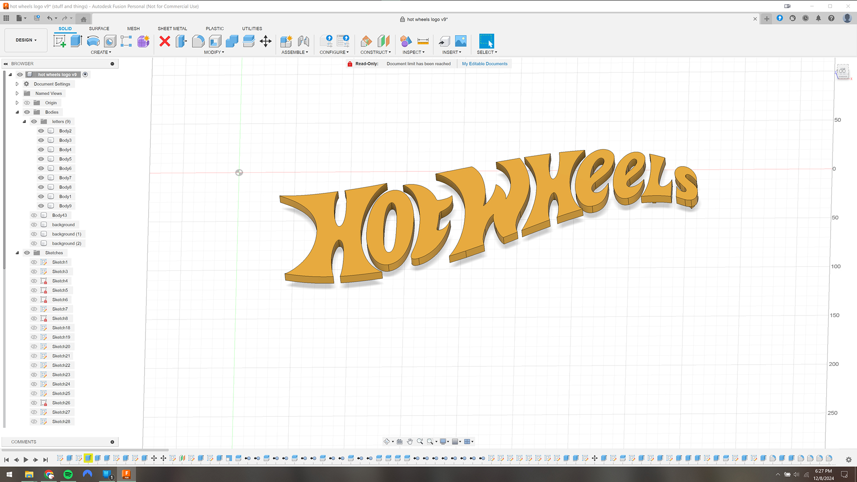
Task: Show Body43 using its eye icon
Action: tap(34, 215)
